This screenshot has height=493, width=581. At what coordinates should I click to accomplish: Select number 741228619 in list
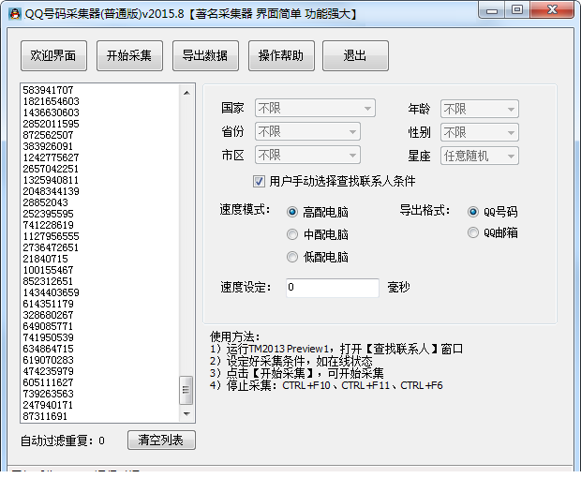pos(48,225)
